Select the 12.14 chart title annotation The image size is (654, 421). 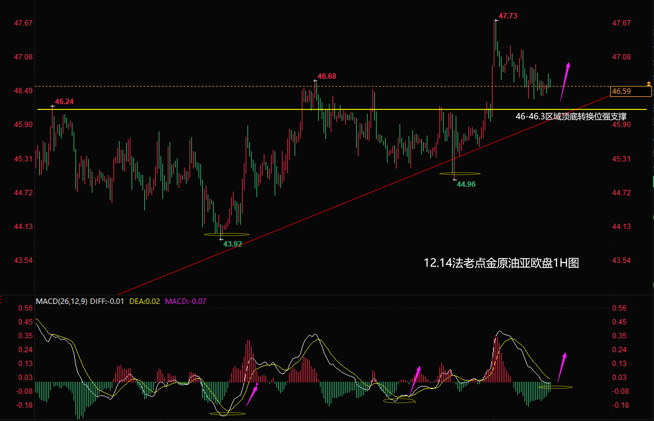click(x=501, y=263)
